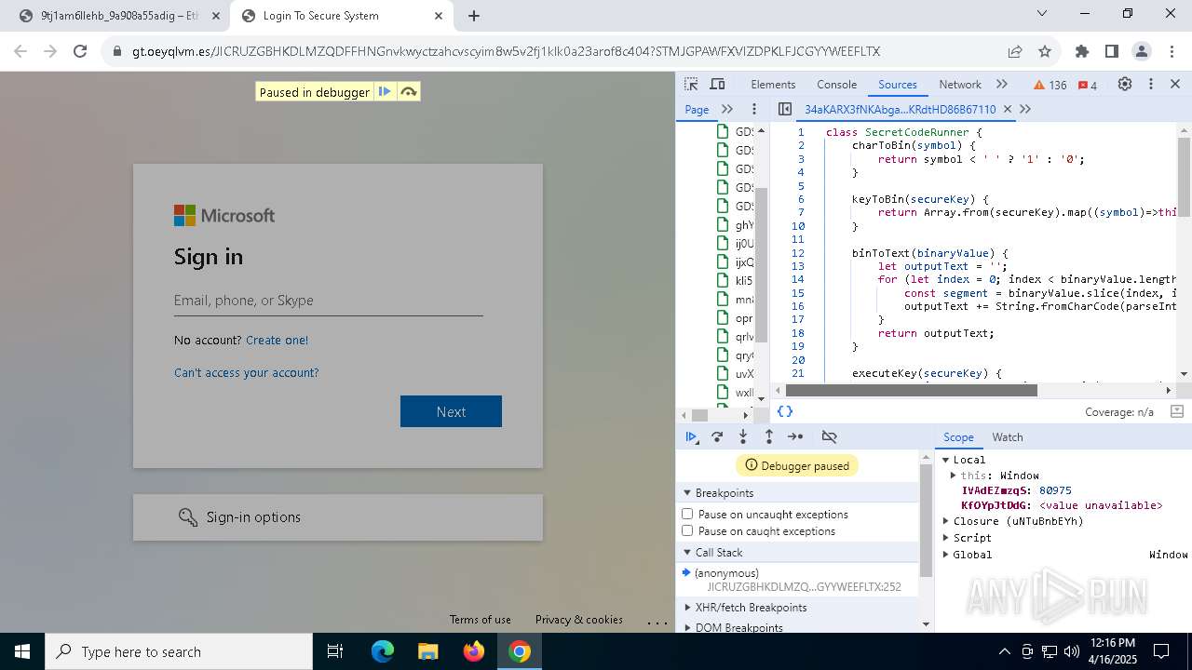Open DevTools settings gear
The height and width of the screenshot is (670, 1192).
tap(1125, 84)
